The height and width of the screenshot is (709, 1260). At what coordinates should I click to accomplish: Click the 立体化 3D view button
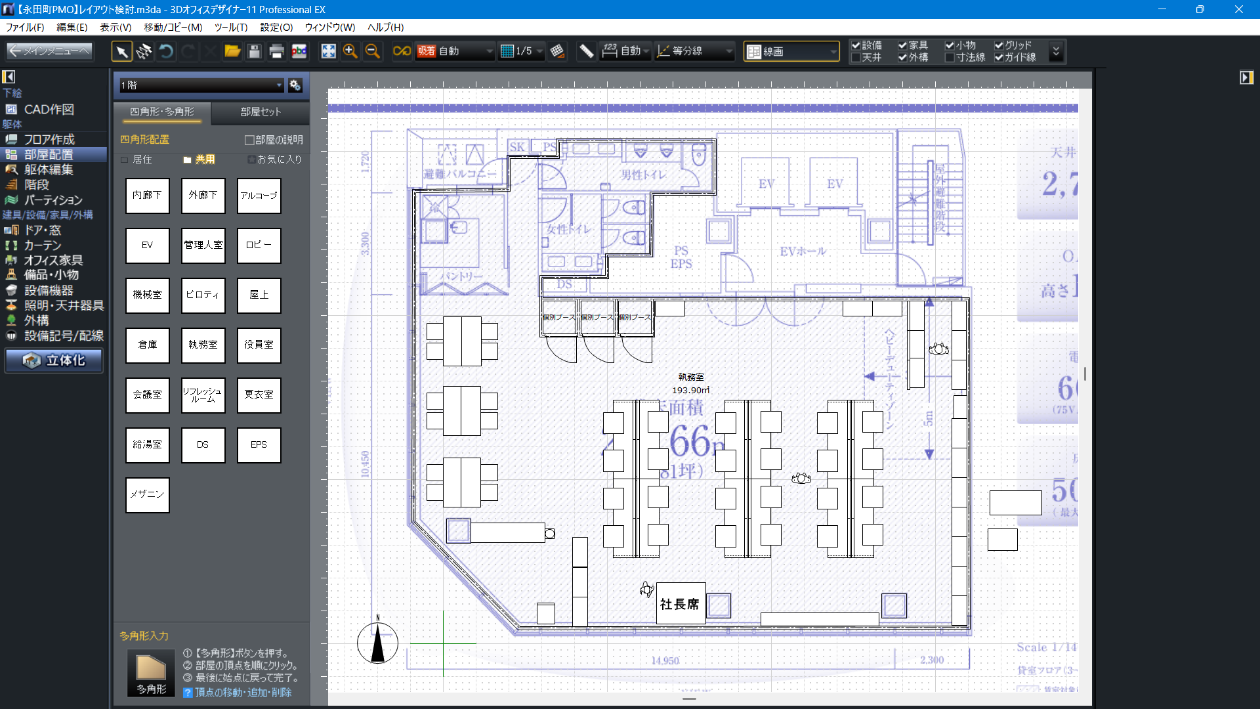(54, 360)
